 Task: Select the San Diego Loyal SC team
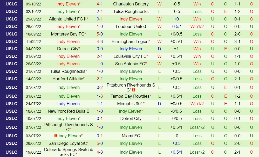click(67, 144)
